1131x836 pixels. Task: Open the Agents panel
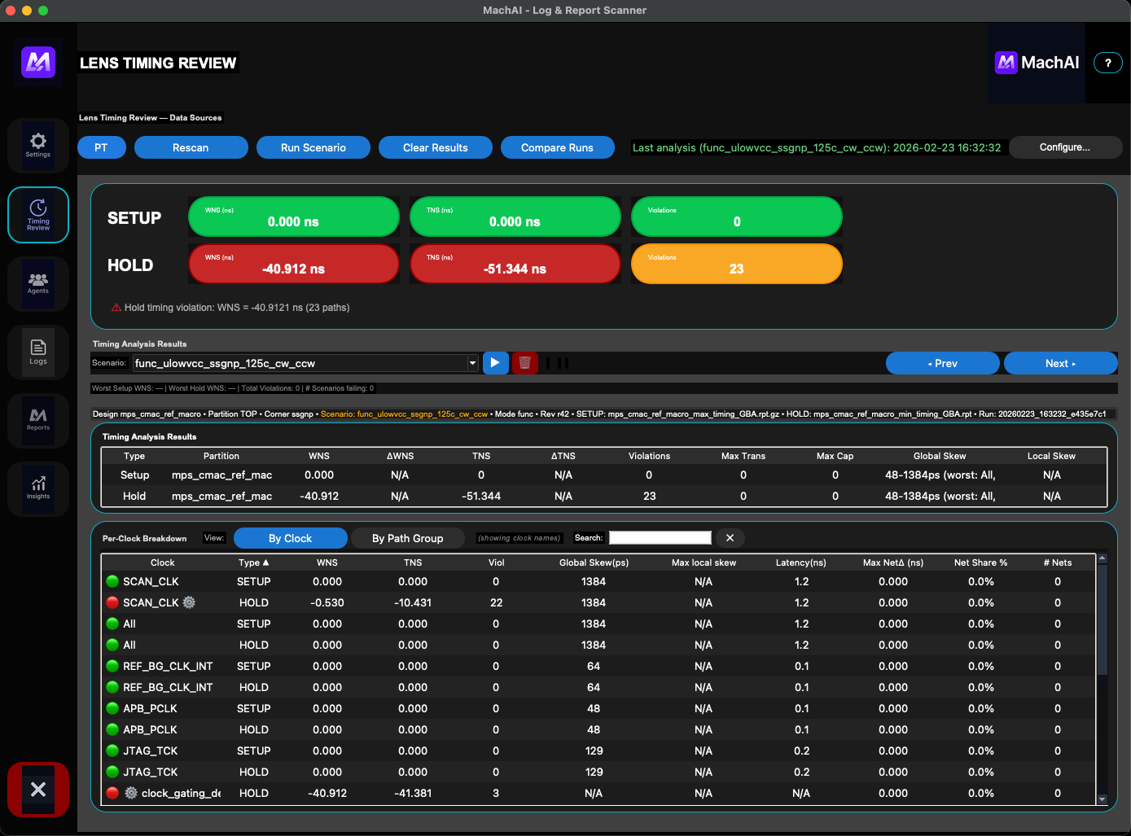pos(37,283)
